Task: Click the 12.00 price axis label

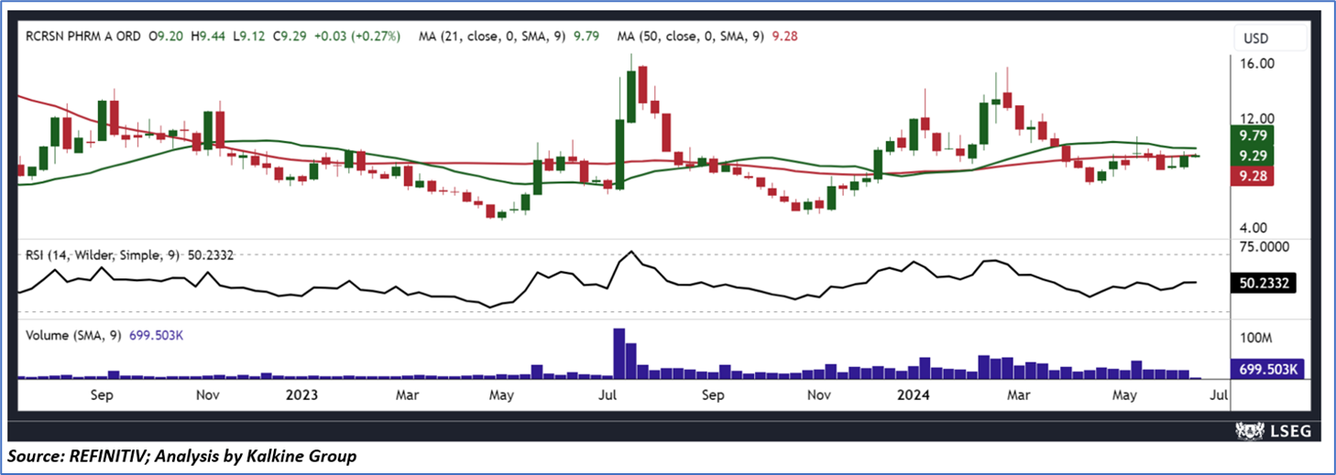Action: [1255, 119]
